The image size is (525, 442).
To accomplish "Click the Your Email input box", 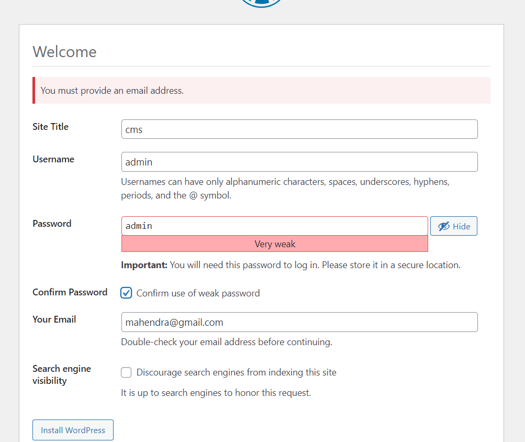I will point(299,322).
